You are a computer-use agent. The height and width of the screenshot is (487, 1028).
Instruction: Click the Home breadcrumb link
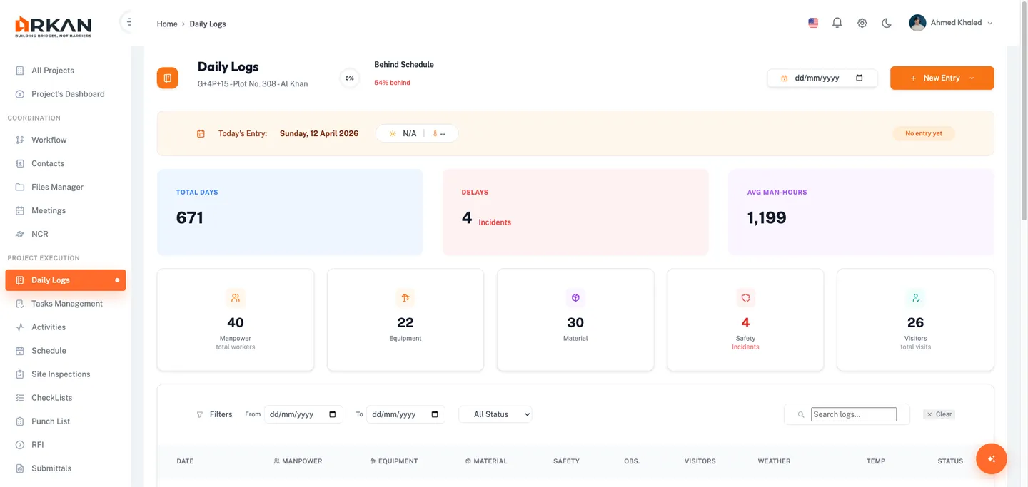pos(167,24)
